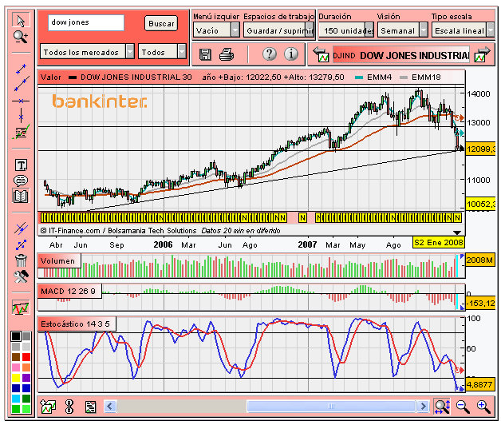Click the 4,8877 stochastic value label

click(x=480, y=384)
